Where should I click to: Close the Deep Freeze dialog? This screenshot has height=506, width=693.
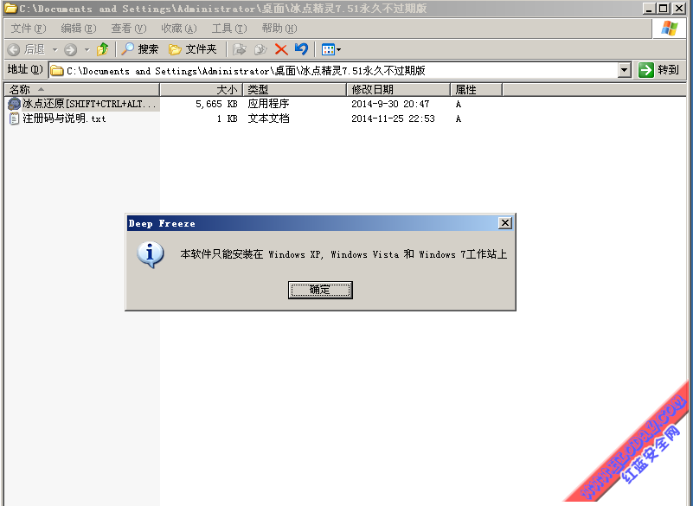click(504, 223)
